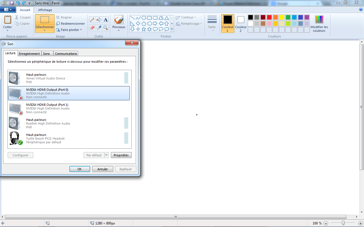Click the Pinceaux brush icon
Image resolution: width=364 pixels, height=227 pixels.
pos(119,20)
